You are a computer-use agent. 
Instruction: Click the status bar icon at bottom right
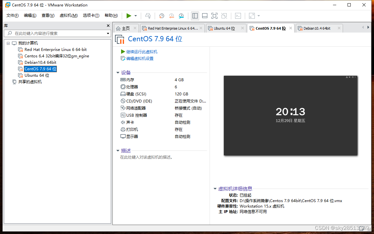(362, 228)
